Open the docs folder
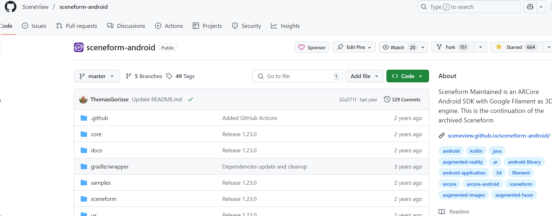This screenshot has height=216, width=552. click(x=97, y=151)
